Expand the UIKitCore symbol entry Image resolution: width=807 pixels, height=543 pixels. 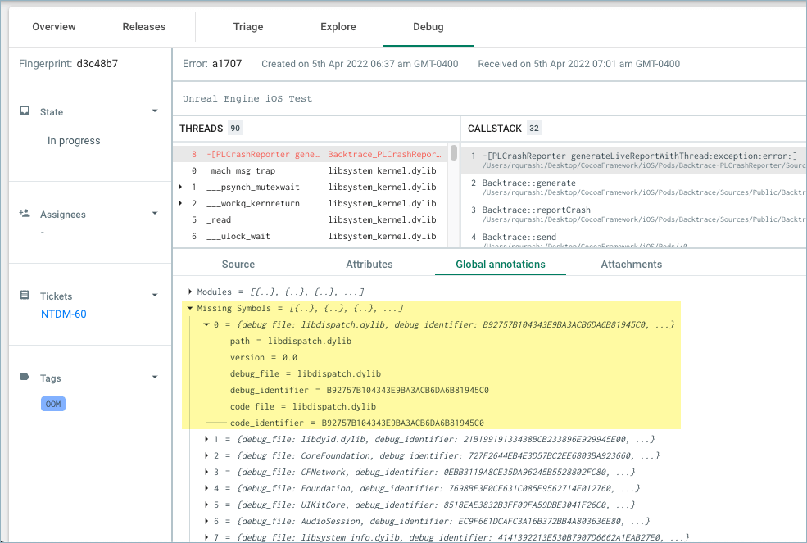(x=206, y=505)
